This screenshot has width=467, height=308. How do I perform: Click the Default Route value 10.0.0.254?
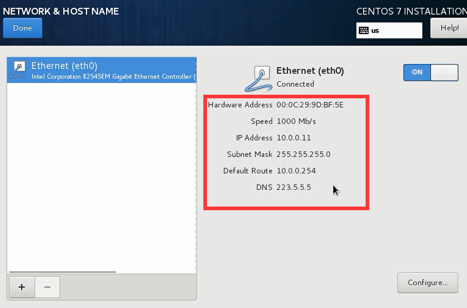coord(296,171)
